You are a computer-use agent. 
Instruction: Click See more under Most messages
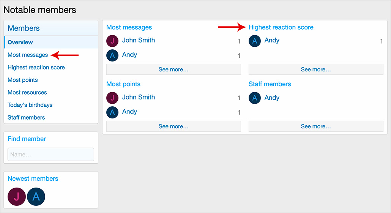coord(173,69)
